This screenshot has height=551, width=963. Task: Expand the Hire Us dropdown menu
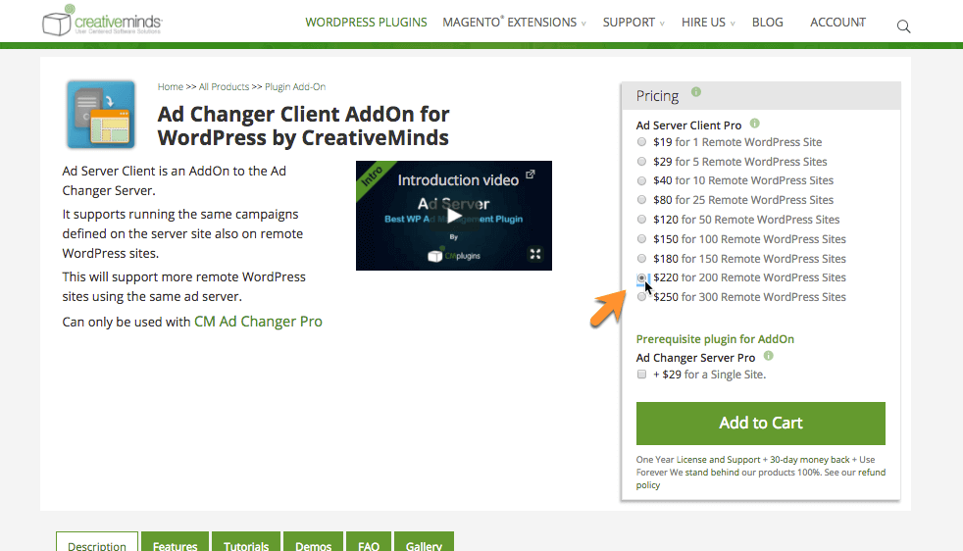click(708, 23)
